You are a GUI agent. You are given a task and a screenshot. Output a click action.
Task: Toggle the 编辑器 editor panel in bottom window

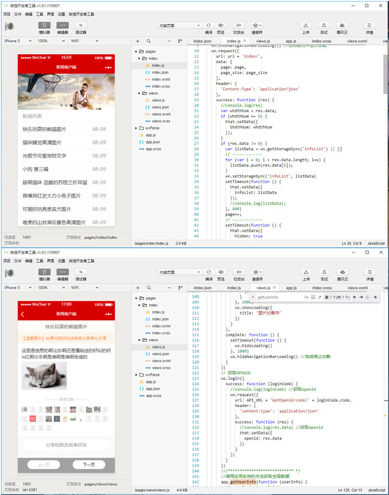pyautogui.click(x=62, y=272)
